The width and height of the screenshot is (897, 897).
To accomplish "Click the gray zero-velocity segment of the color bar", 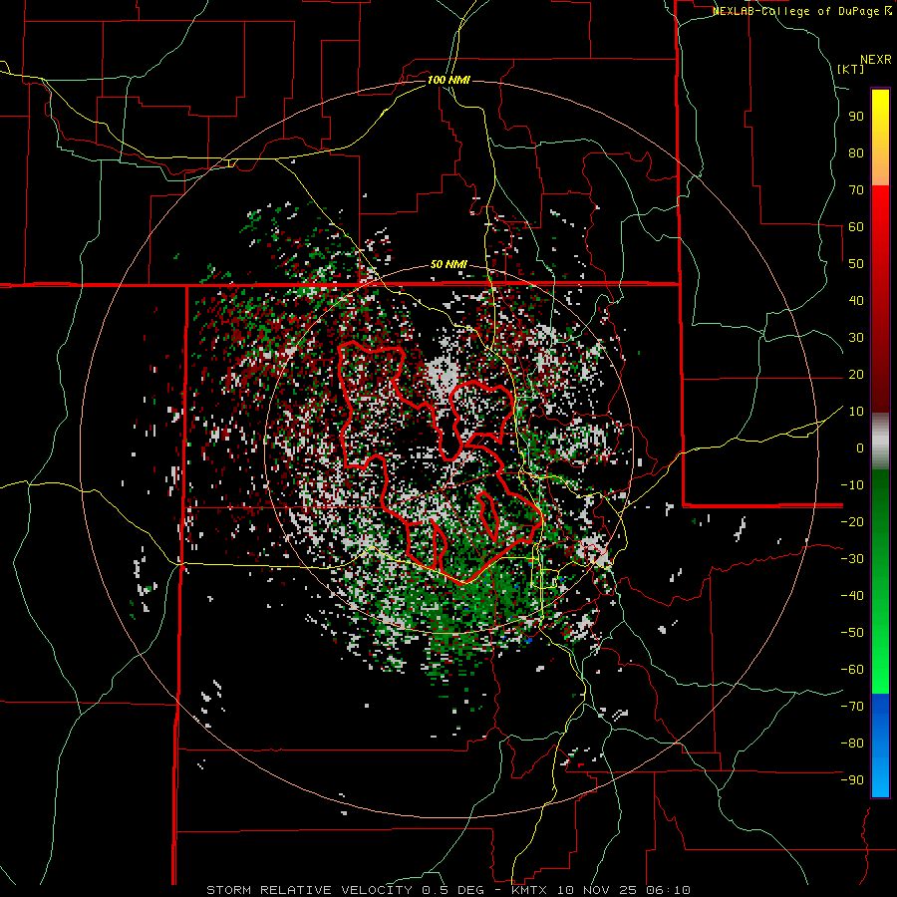I will click(x=880, y=442).
